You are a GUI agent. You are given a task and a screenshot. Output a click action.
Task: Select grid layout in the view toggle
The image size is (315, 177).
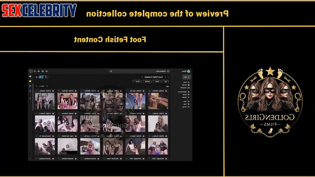[x=41, y=77]
